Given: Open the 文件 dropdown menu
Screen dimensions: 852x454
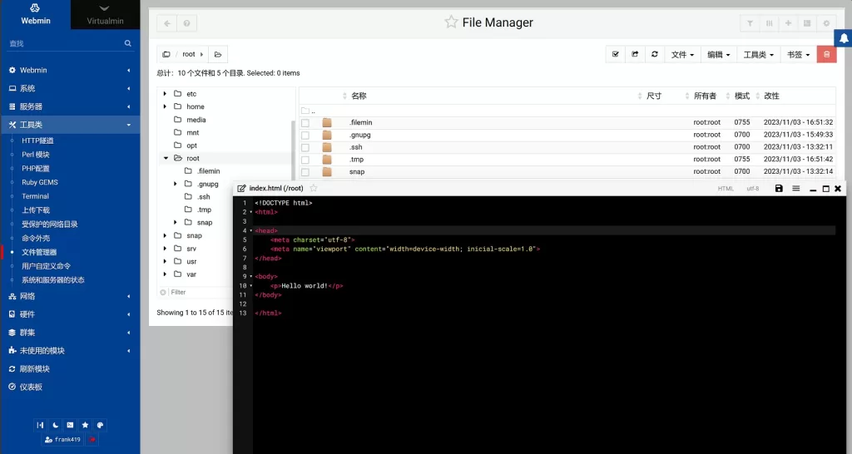Looking at the screenshot, I should (682, 54).
